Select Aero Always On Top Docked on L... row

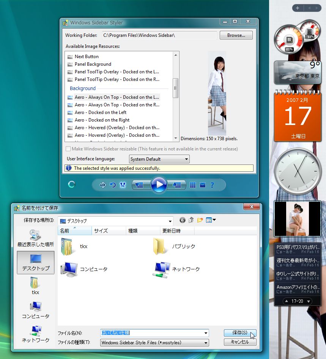[x=113, y=97]
